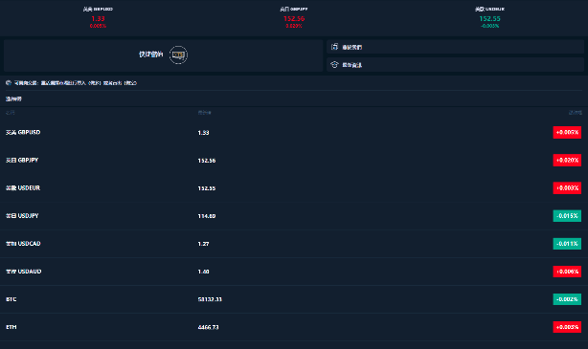This screenshot has width=588, height=349.
Task: Click the BTC price value
Action: tap(210, 299)
